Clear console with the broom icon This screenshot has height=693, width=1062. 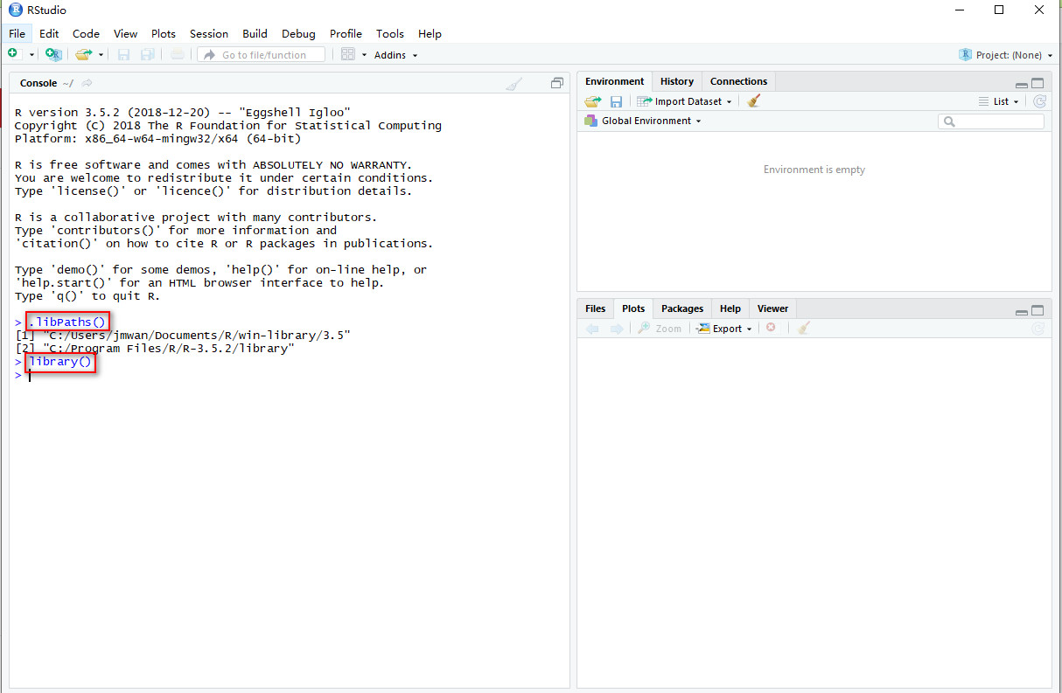[514, 84]
